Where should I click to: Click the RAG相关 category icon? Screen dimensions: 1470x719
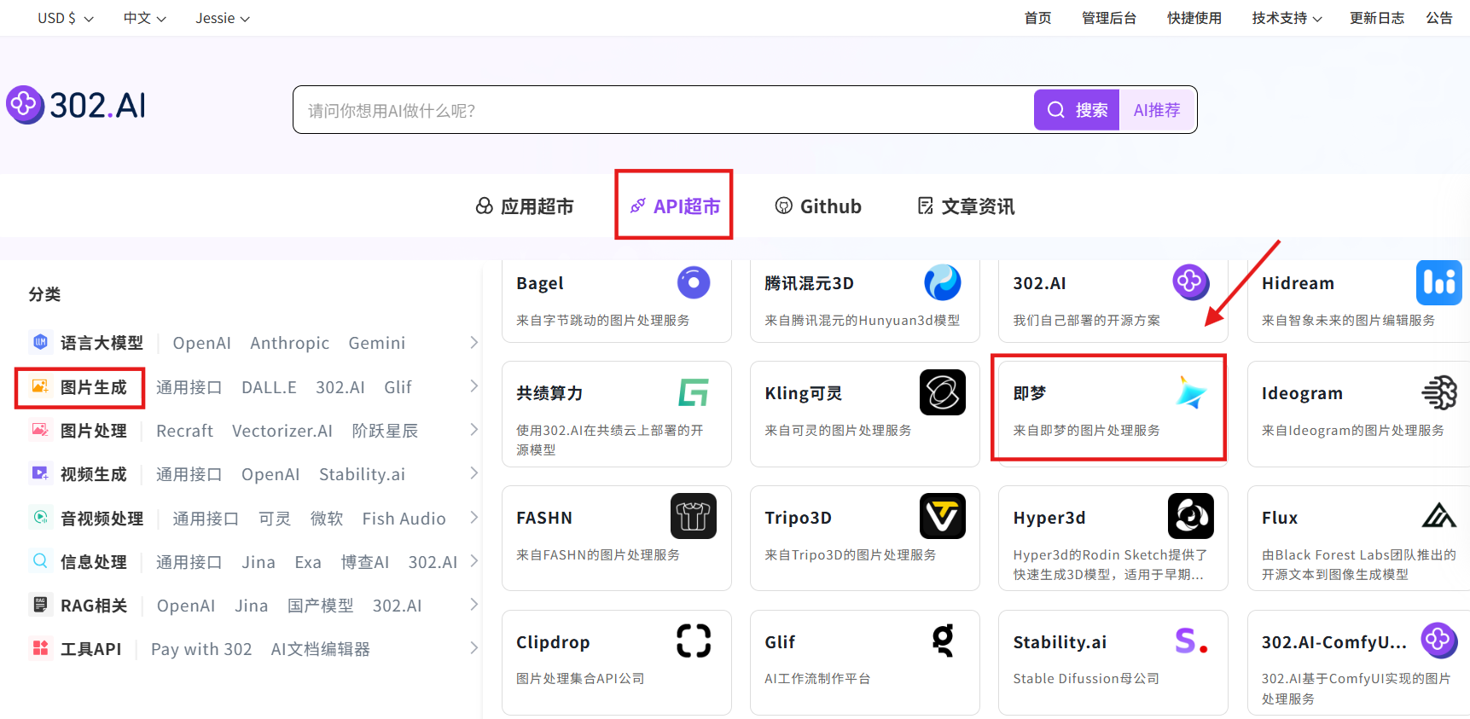coord(40,605)
